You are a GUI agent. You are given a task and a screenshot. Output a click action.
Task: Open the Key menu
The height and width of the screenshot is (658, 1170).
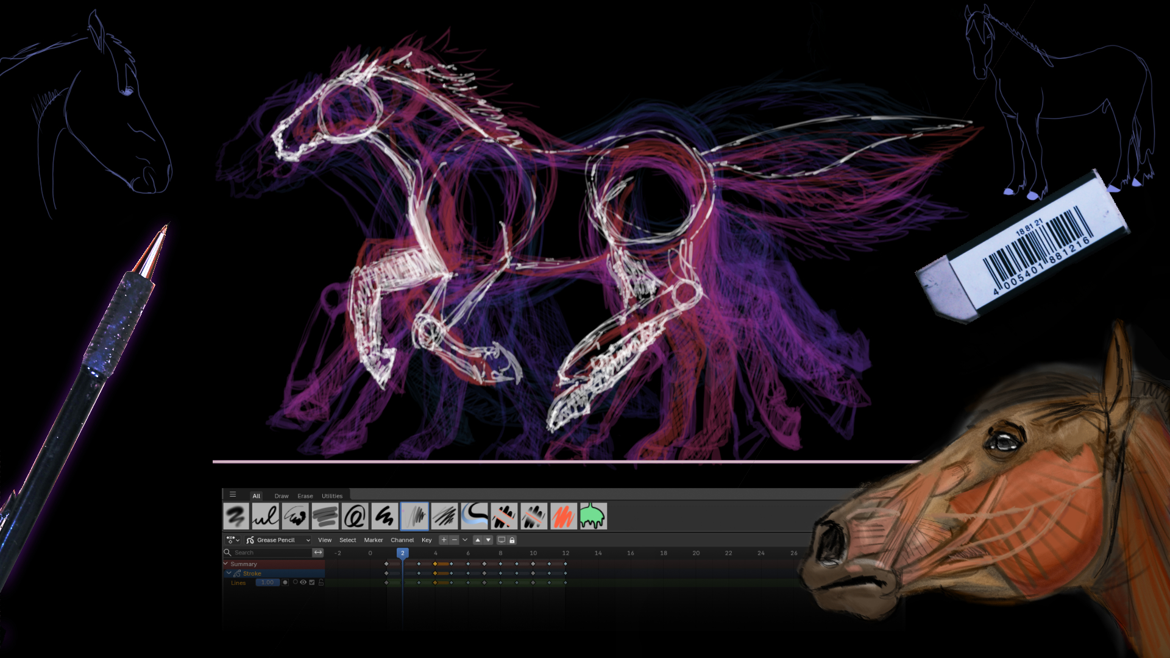pos(427,540)
